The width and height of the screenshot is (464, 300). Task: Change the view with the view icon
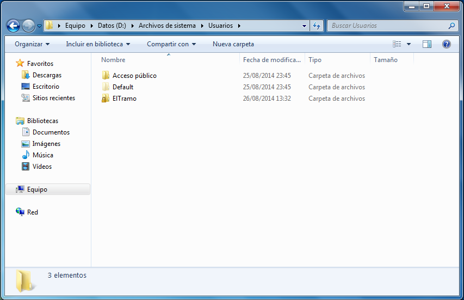[397, 44]
